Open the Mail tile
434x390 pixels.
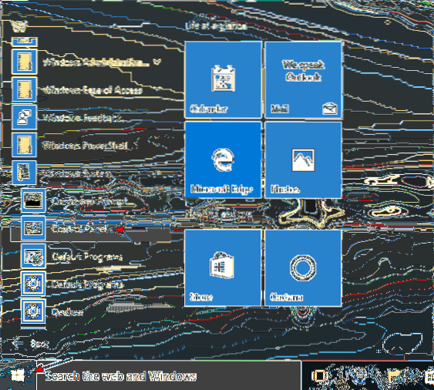[x=303, y=80]
